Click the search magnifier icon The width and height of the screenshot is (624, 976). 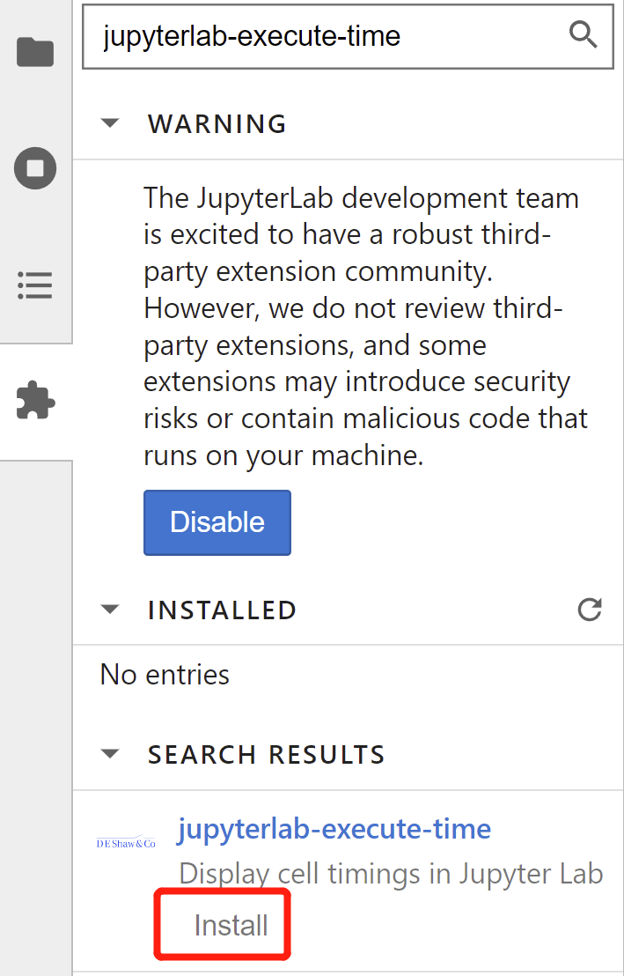582,35
